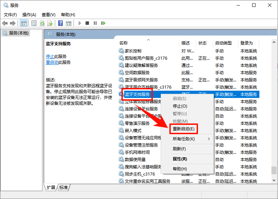Switch to the 扩展 tab
The image size is (278, 199).
click(51, 188)
